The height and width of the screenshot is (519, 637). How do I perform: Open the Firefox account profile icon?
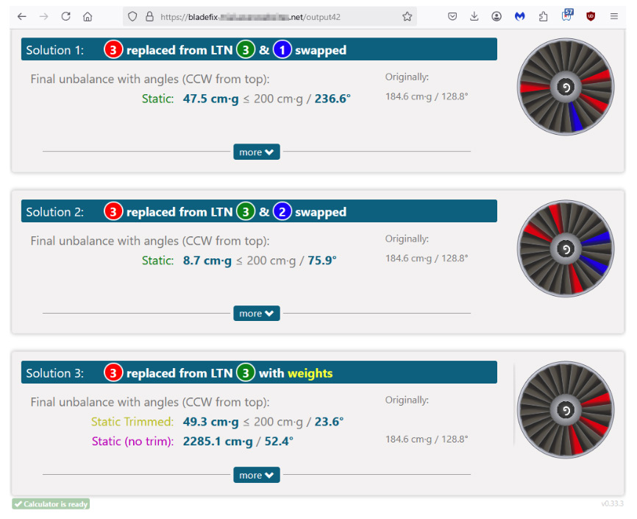(x=497, y=16)
